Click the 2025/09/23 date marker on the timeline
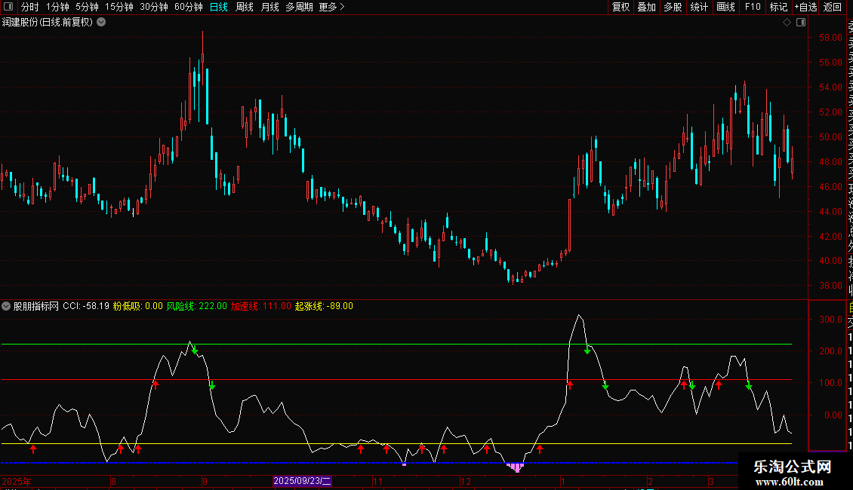Viewport: 853px width, 490px height. pos(302,481)
